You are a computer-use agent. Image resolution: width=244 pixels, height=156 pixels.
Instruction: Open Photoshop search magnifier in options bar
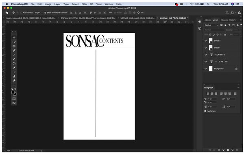[x=227, y=13]
